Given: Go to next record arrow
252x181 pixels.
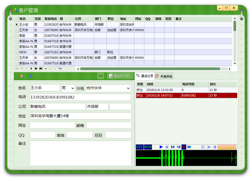Looking at the screenshot, I should click(x=31, y=69).
